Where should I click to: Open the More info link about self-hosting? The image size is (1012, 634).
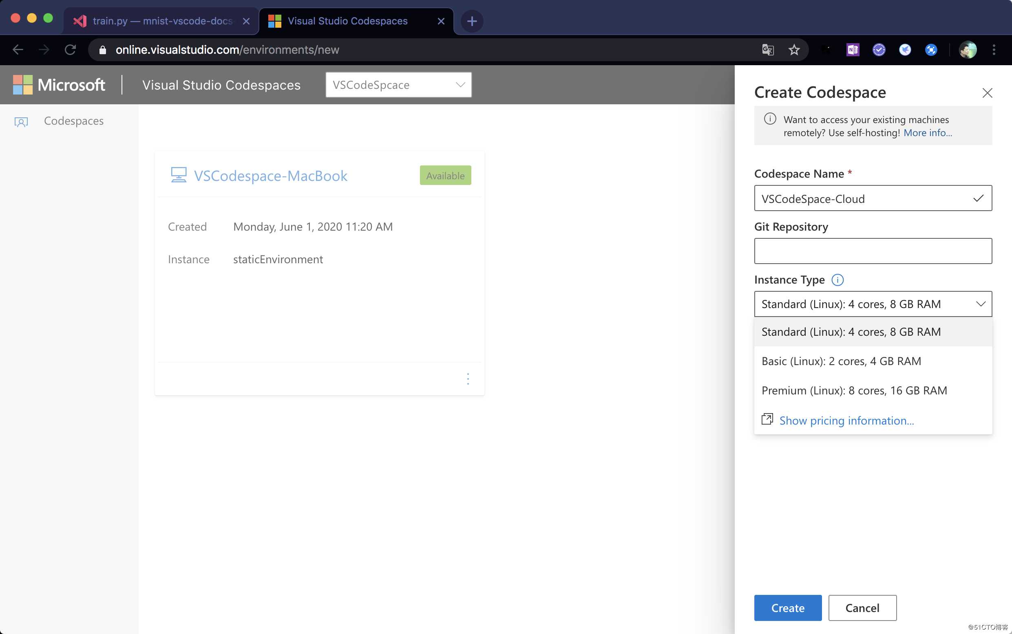pos(928,133)
